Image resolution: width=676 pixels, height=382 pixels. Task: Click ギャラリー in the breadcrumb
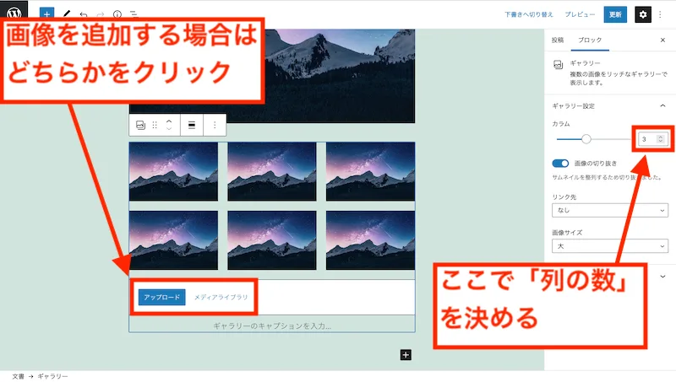(52, 376)
